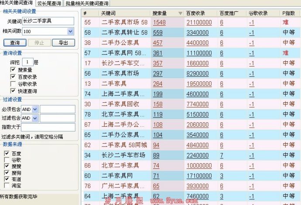Open the 必须包含 AND dropdown
The image size is (301, 205).
click(35, 109)
